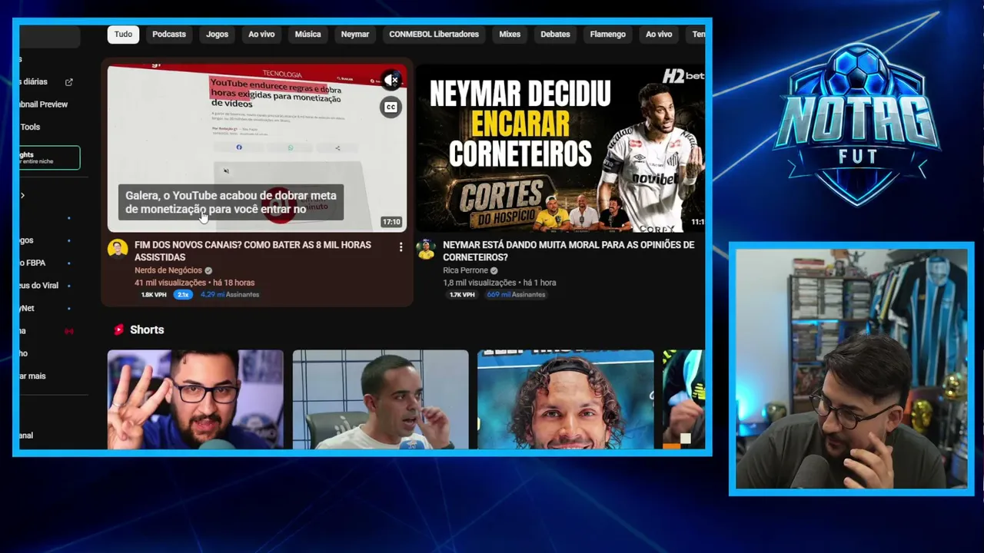Select the Flamengo filter chip
The image size is (984, 553).
coord(607,35)
